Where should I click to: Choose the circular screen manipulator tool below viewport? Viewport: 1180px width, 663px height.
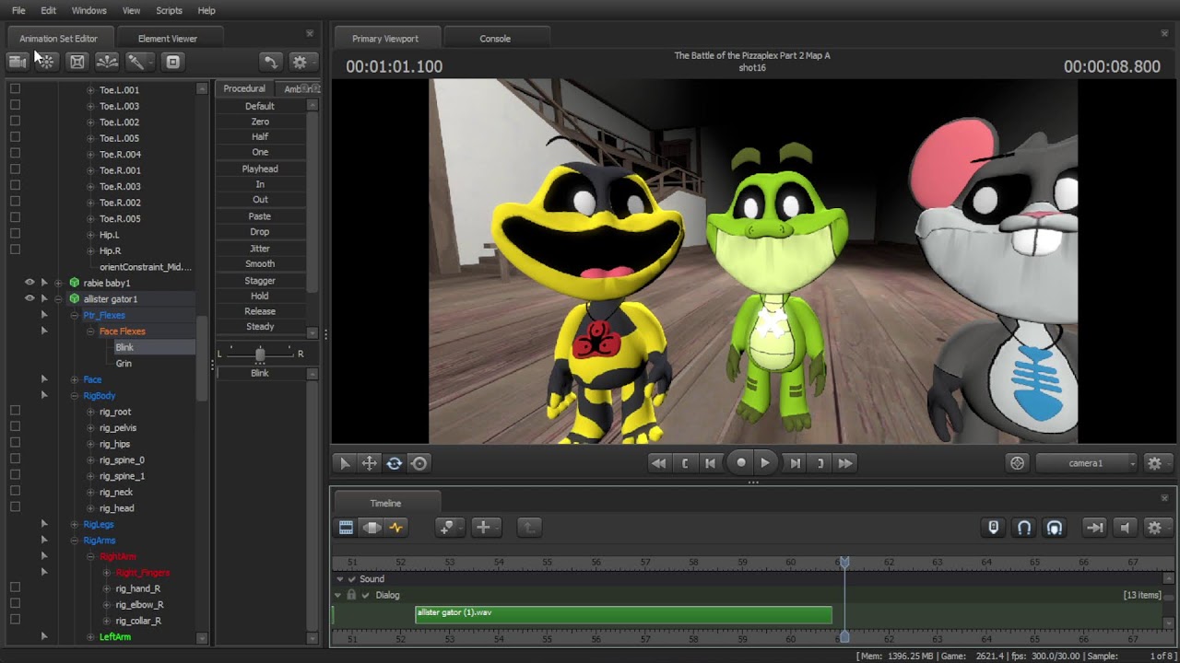point(419,463)
